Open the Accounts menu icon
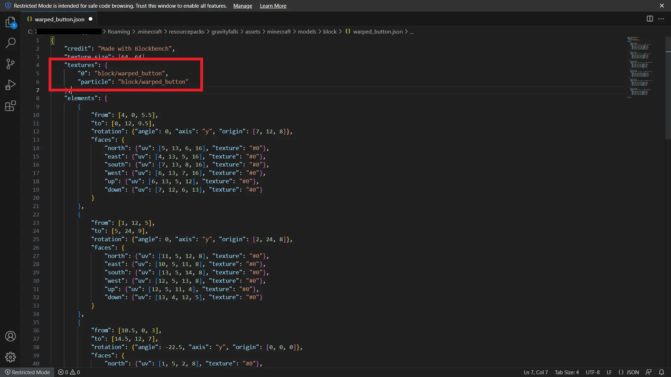Image resolution: width=671 pixels, height=377 pixels. pyautogui.click(x=10, y=336)
